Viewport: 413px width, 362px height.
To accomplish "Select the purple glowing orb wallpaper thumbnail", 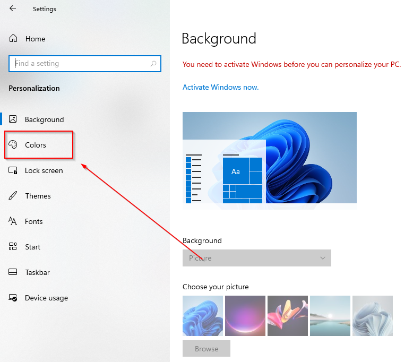I will [245, 316].
